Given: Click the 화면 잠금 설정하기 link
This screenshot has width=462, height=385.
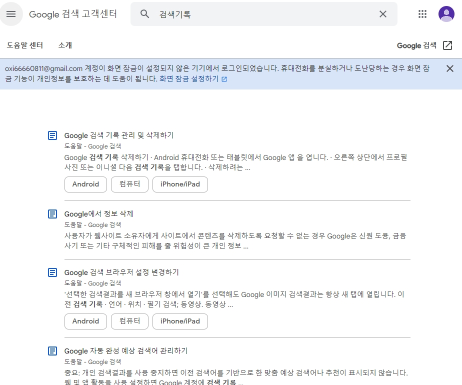Looking at the screenshot, I should tap(189, 79).
